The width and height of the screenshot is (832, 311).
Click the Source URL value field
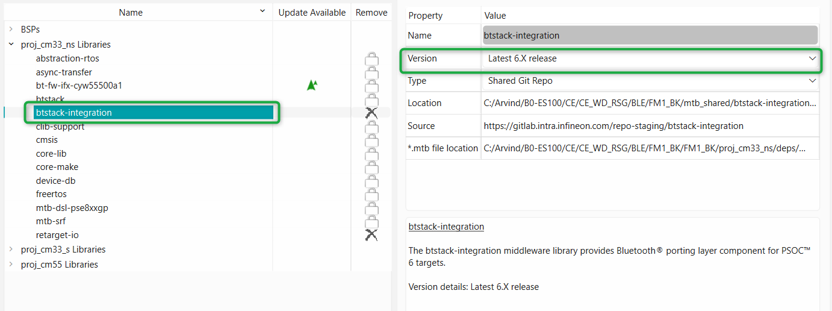point(613,126)
